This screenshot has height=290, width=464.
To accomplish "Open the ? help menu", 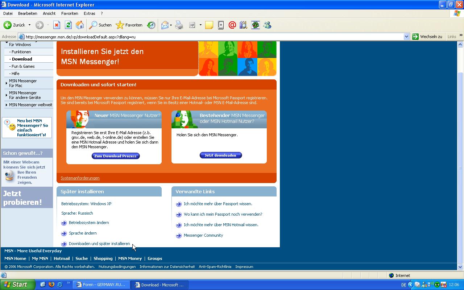I will click(102, 13).
